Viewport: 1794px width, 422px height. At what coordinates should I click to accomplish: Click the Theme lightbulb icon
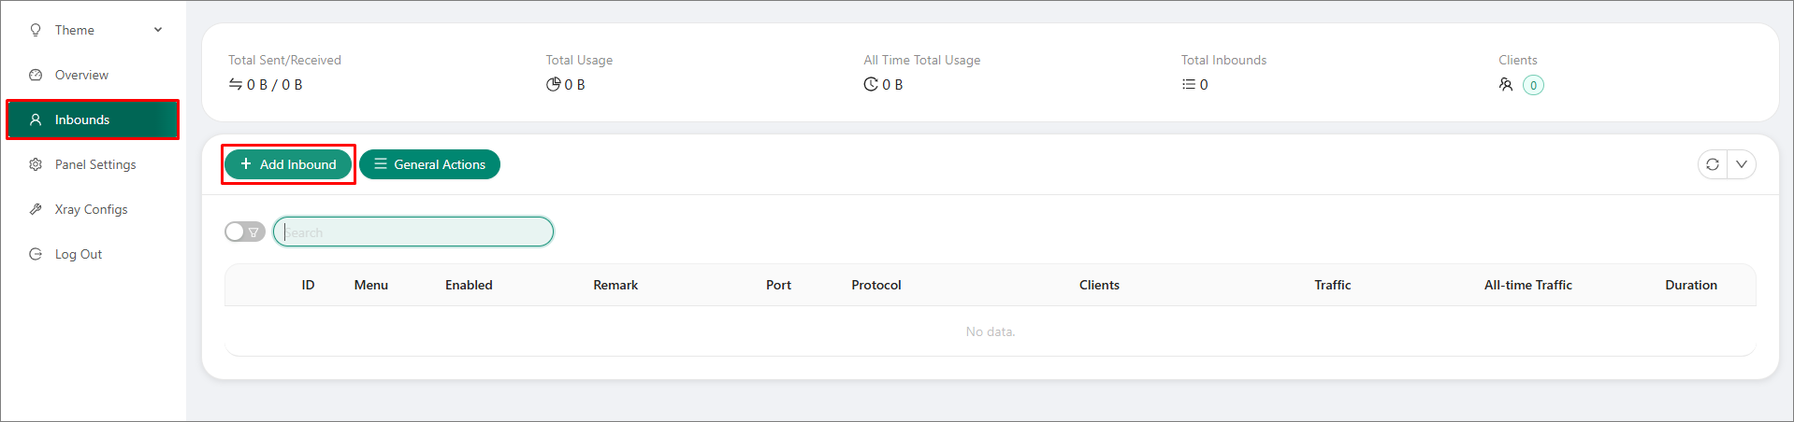(x=36, y=30)
